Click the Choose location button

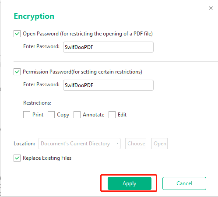pyautogui.click(x=136, y=144)
